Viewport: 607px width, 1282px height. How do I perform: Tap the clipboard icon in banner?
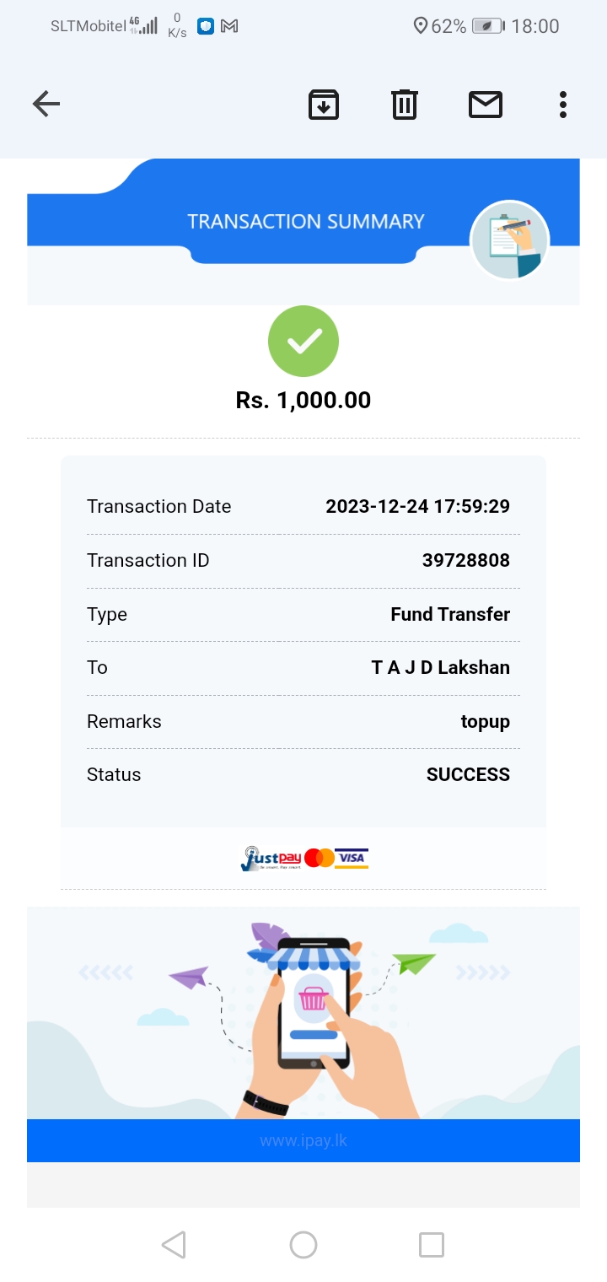point(509,240)
